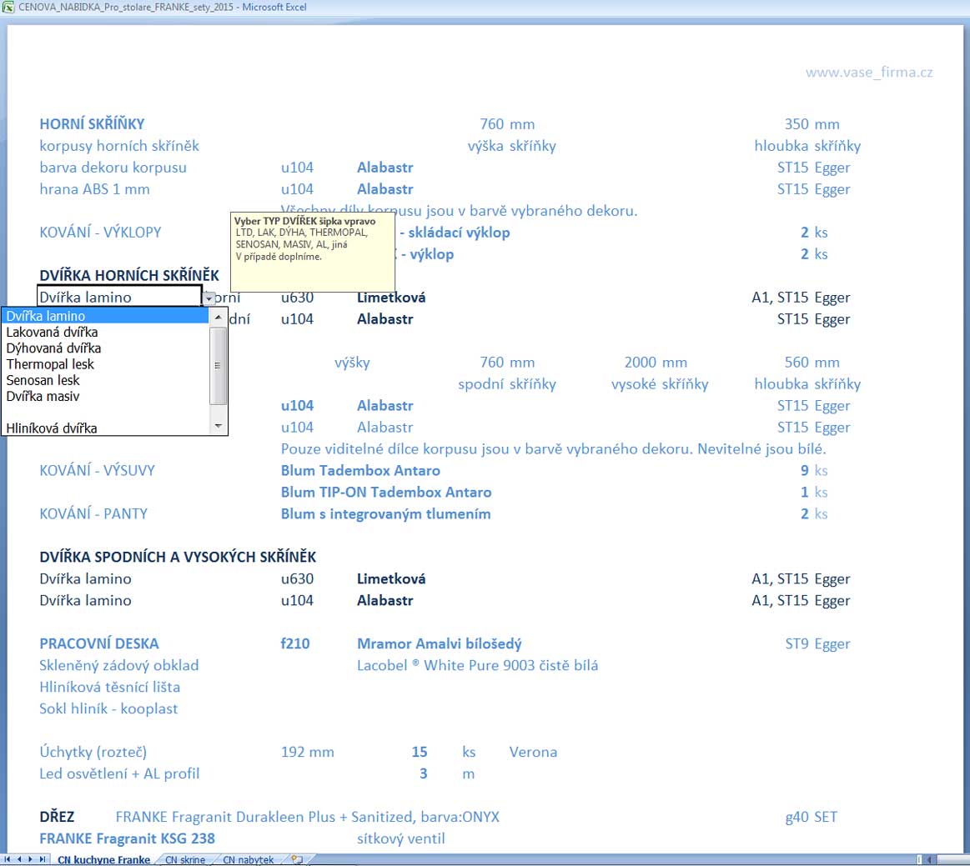Click Excel application icon in title bar

[x=8, y=7]
